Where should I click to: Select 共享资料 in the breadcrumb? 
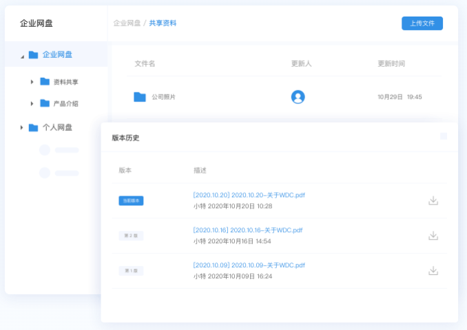tap(163, 23)
